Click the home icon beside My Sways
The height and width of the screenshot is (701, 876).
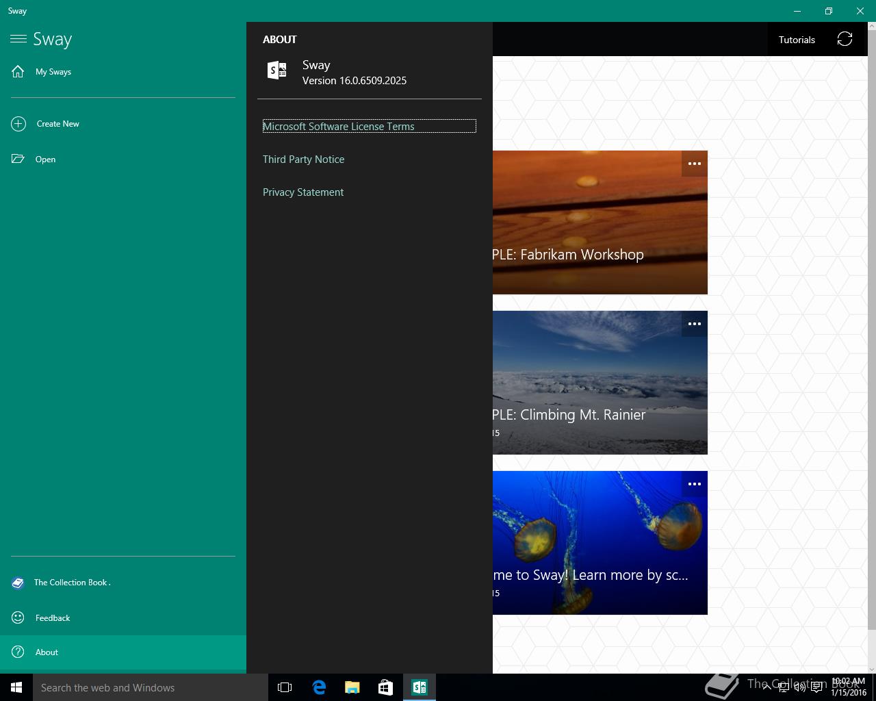click(18, 71)
